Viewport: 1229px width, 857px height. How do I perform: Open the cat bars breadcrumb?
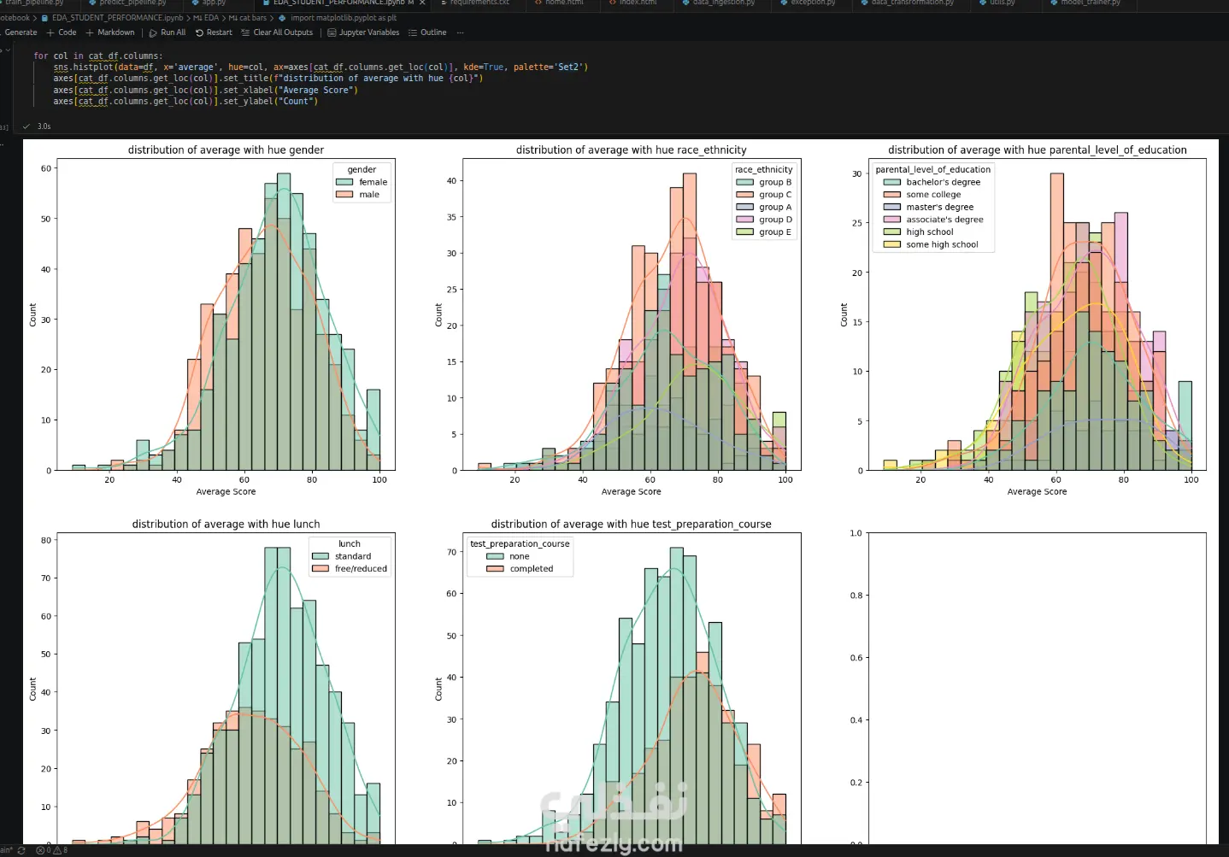pos(248,18)
